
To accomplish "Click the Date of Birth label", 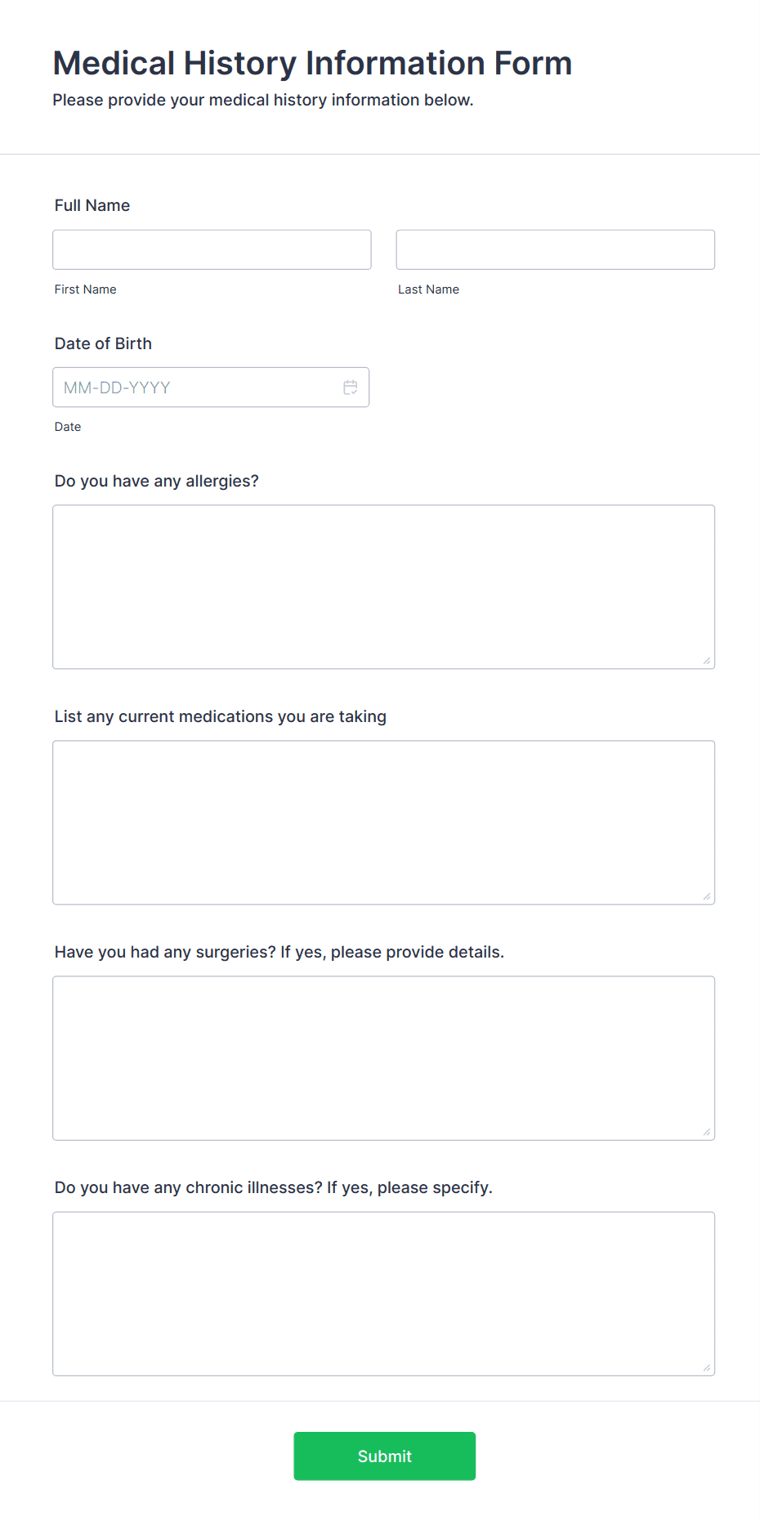I will pyautogui.click(x=103, y=343).
